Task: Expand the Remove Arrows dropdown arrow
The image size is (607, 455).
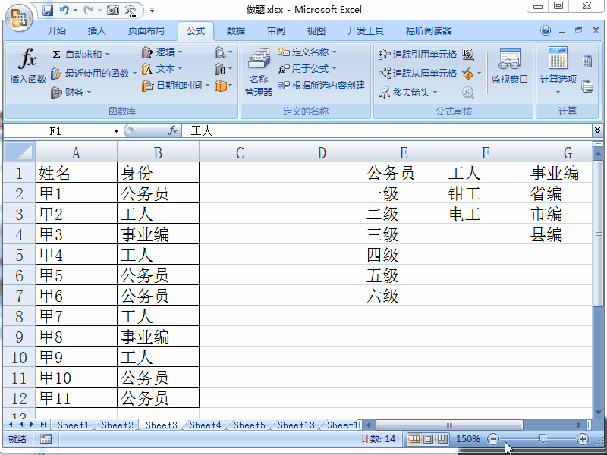Action: click(435, 92)
